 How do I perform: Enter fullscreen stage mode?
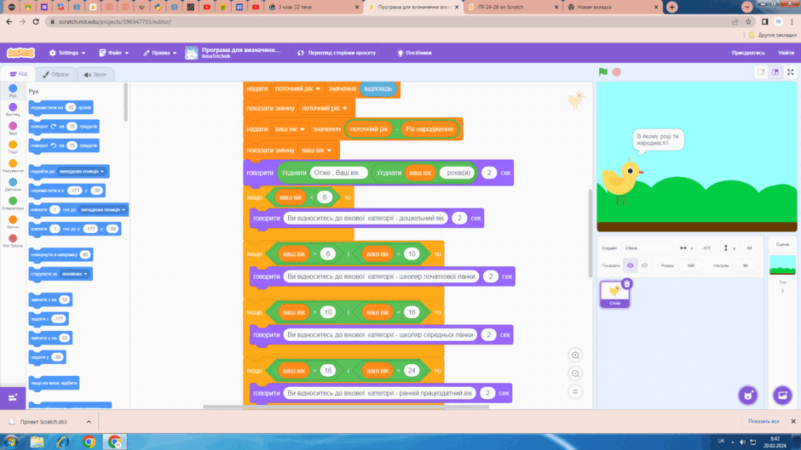(790, 72)
